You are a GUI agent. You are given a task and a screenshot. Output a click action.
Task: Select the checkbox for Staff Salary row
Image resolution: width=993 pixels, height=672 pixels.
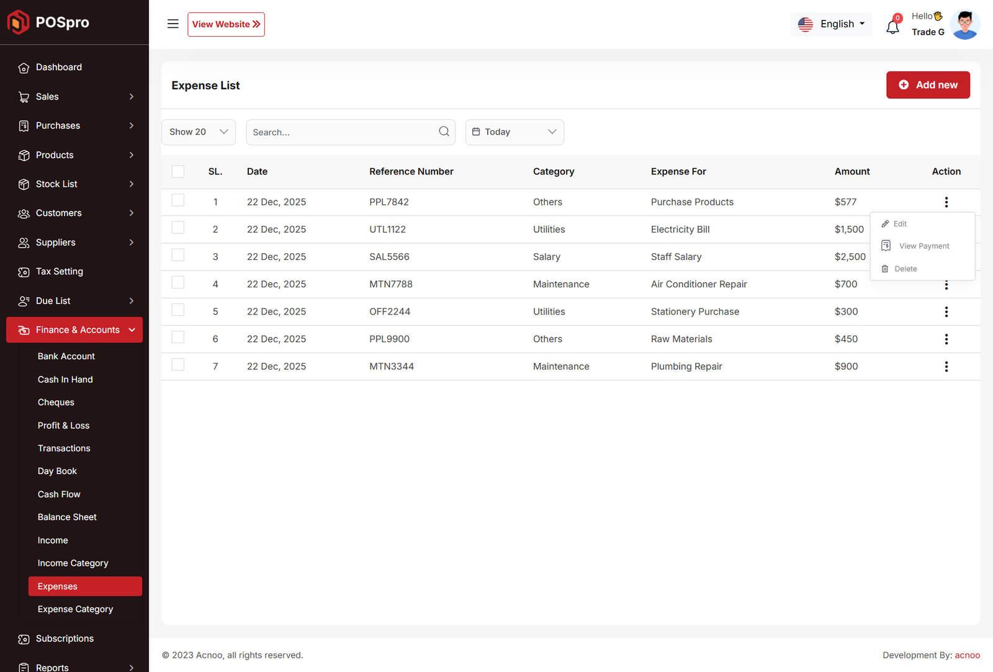click(178, 255)
